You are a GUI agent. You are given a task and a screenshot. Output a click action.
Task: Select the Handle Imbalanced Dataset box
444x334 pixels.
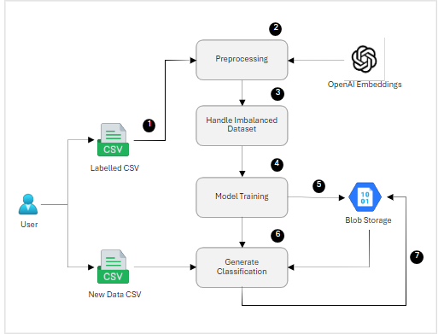tap(242, 126)
